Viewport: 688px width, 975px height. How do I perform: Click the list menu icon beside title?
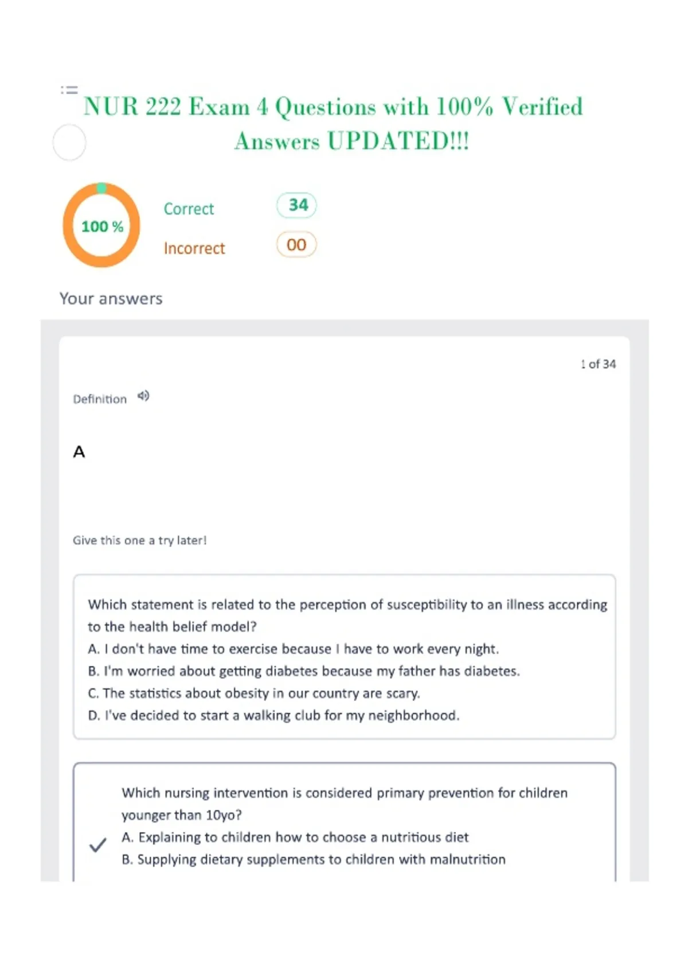pos(69,89)
